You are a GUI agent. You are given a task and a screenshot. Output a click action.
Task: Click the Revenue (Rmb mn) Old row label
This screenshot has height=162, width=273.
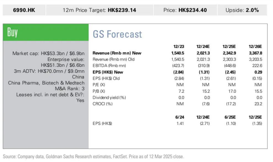pyautogui.click(x=113, y=59)
